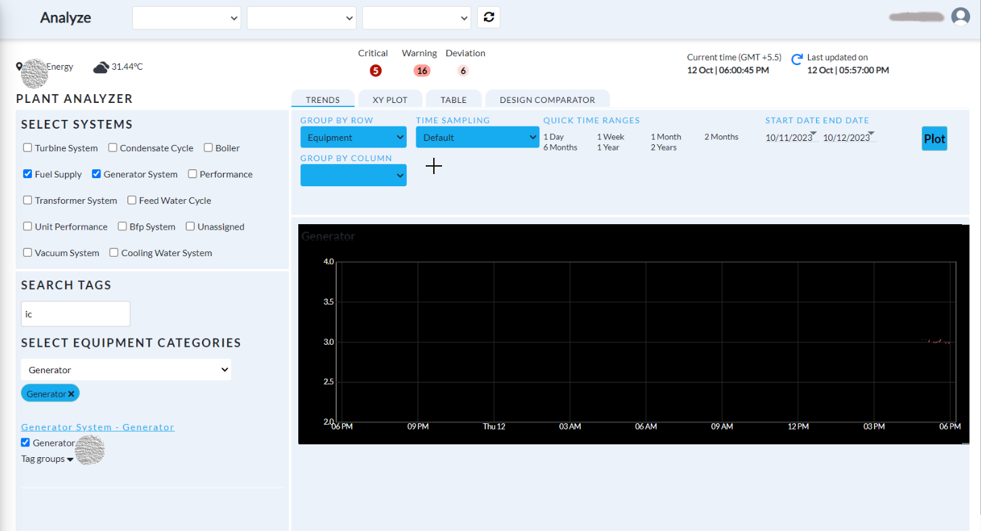Viewport: 981px width, 531px height.
Task: Switch to the XY PLOT tab
Action: [390, 100]
